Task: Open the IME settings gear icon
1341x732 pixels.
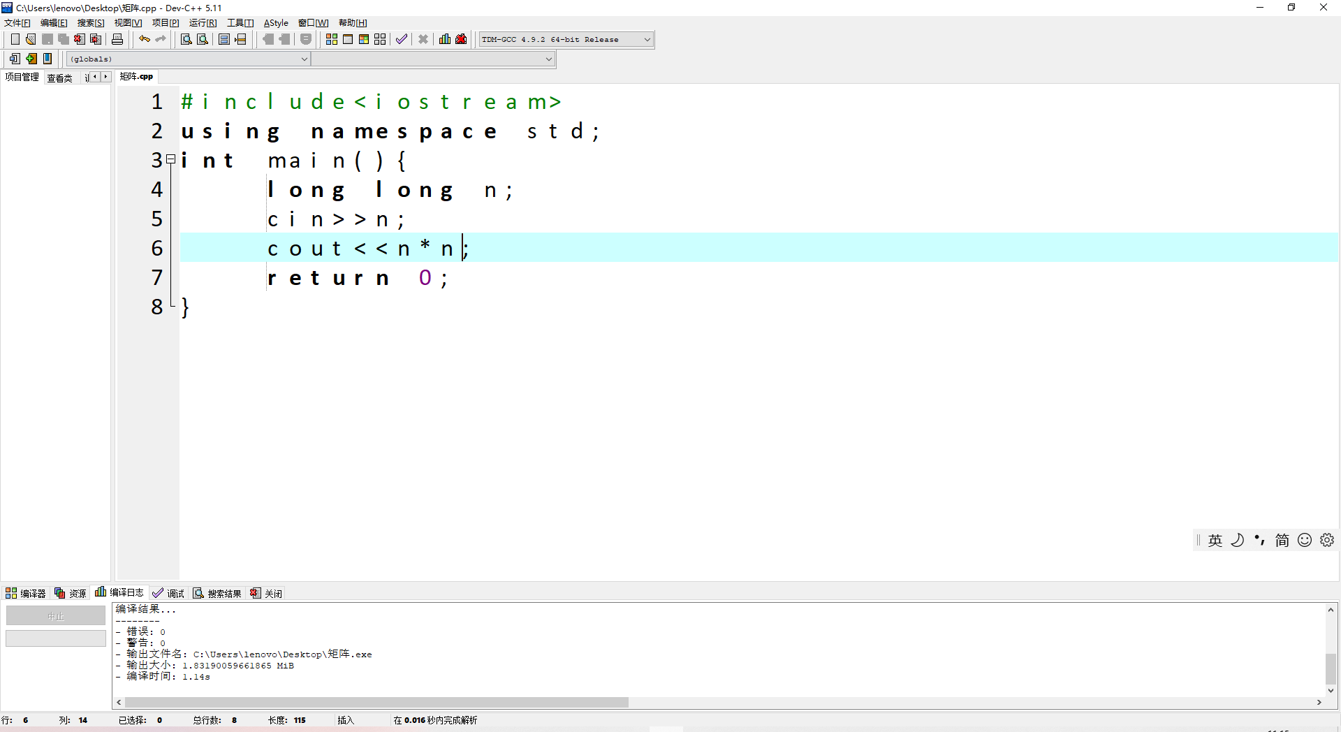Action: coord(1327,540)
